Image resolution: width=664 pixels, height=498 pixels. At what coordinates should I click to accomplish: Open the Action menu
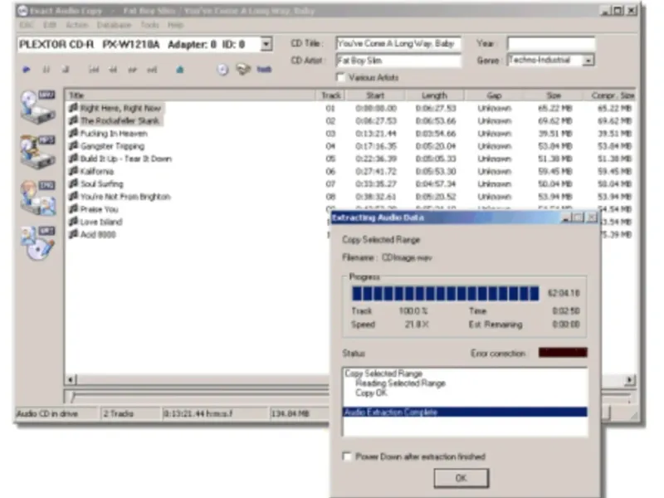76,25
